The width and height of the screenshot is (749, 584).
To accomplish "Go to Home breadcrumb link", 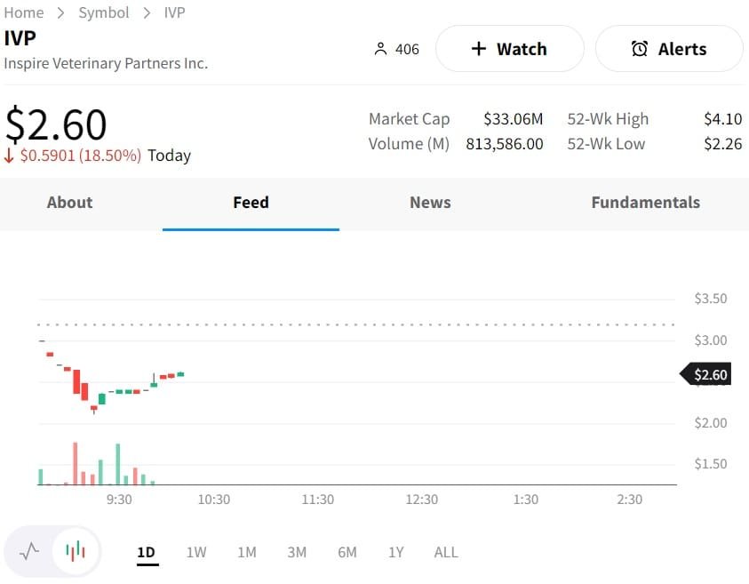I will point(24,12).
